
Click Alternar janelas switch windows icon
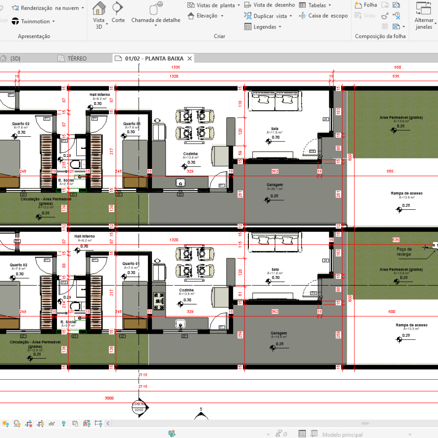click(x=424, y=15)
